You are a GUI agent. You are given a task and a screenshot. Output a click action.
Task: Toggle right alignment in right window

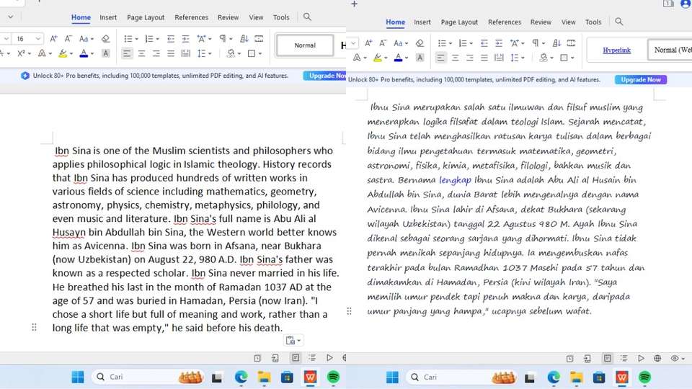click(469, 58)
